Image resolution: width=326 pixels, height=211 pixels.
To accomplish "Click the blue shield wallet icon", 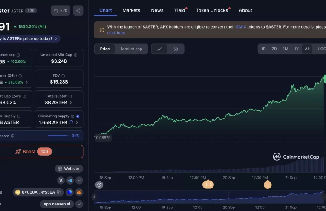I will click(x=69, y=192).
